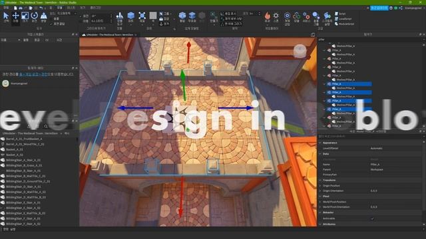Collapse the Appearance properties section
The height and width of the screenshot is (239, 426).
tap(320, 143)
